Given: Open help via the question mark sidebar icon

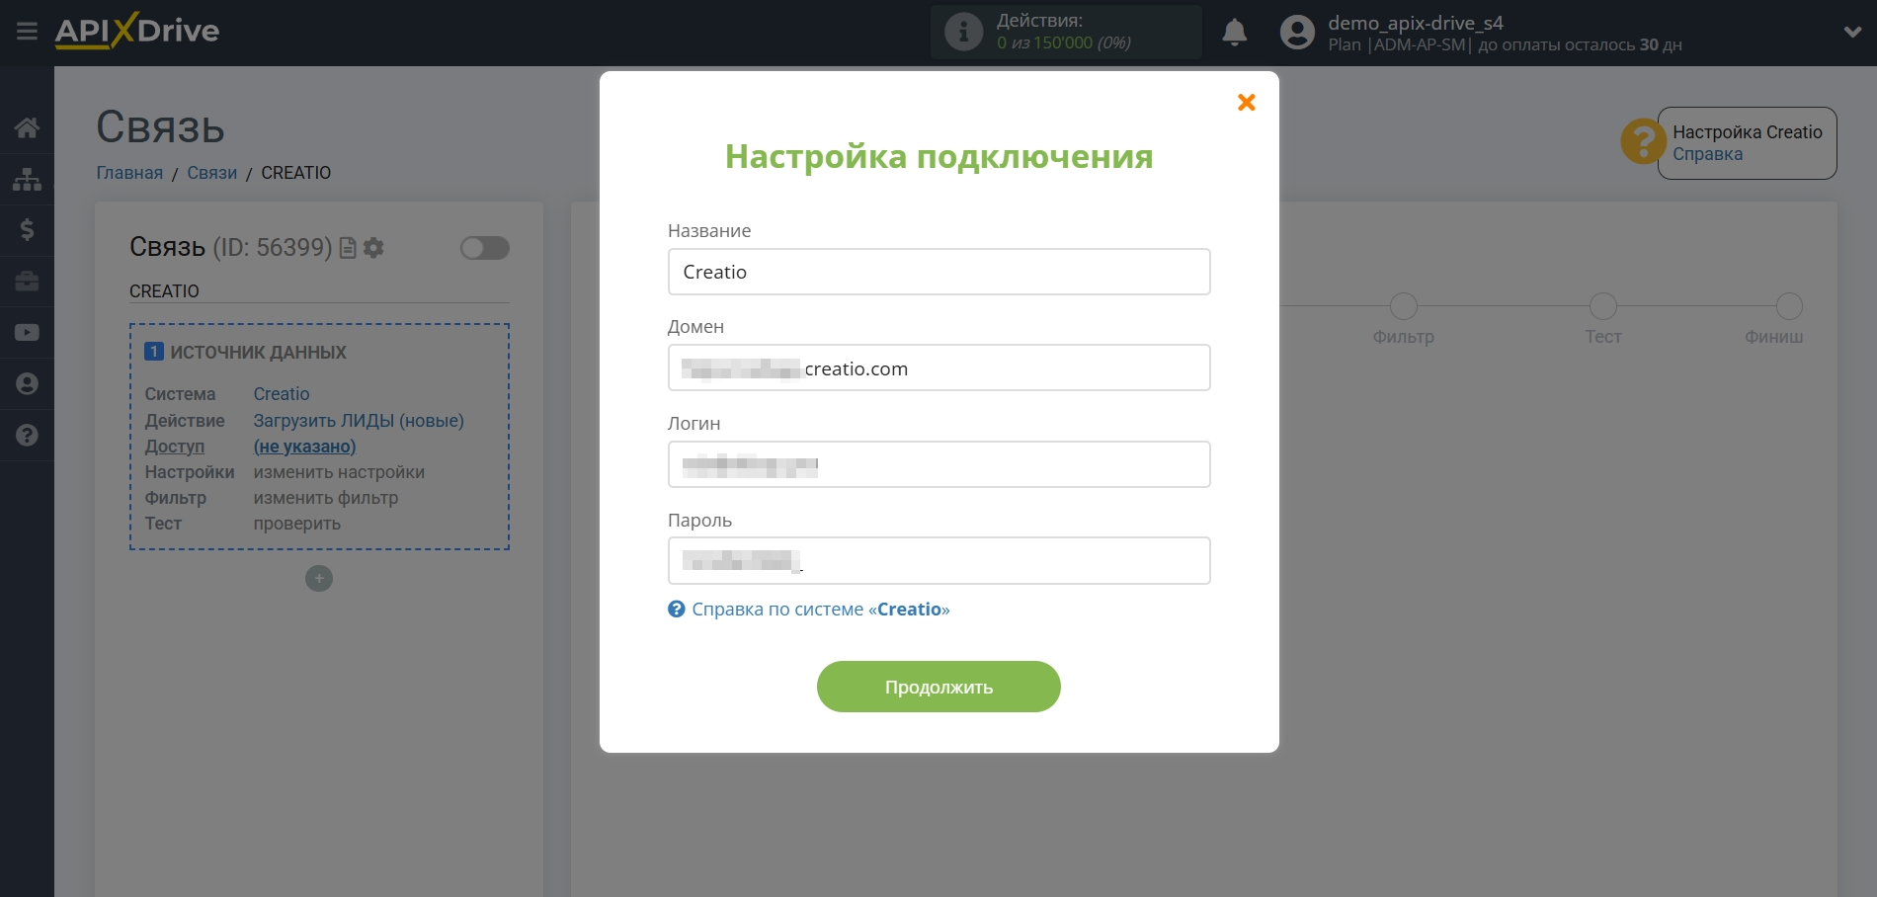Looking at the screenshot, I should 27,436.
